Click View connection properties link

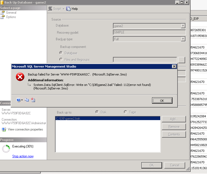pyautogui.click(x=25, y=129)
